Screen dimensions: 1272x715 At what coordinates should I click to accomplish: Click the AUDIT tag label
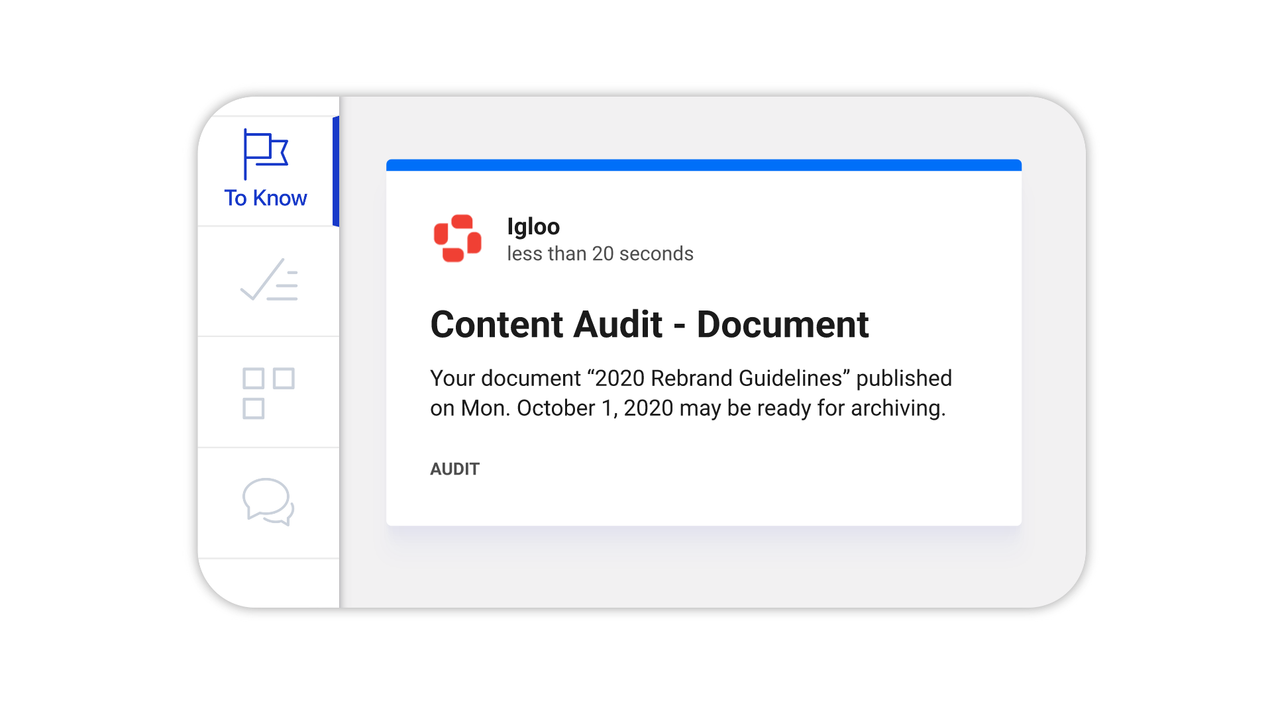click(454, 469)
